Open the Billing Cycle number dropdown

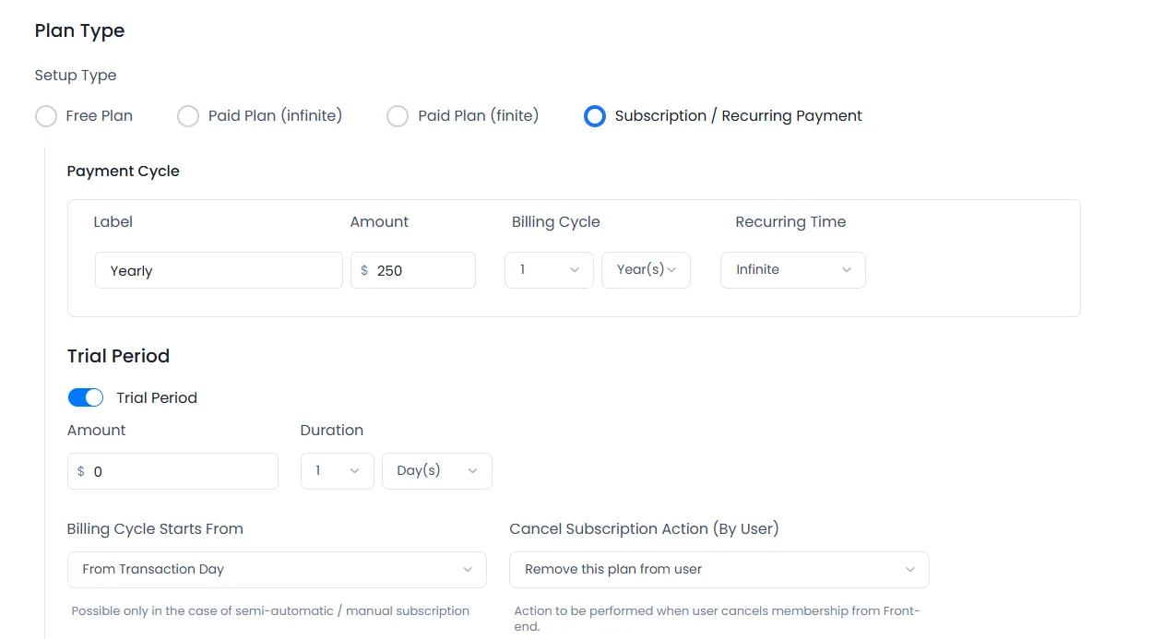click(549, 269)
